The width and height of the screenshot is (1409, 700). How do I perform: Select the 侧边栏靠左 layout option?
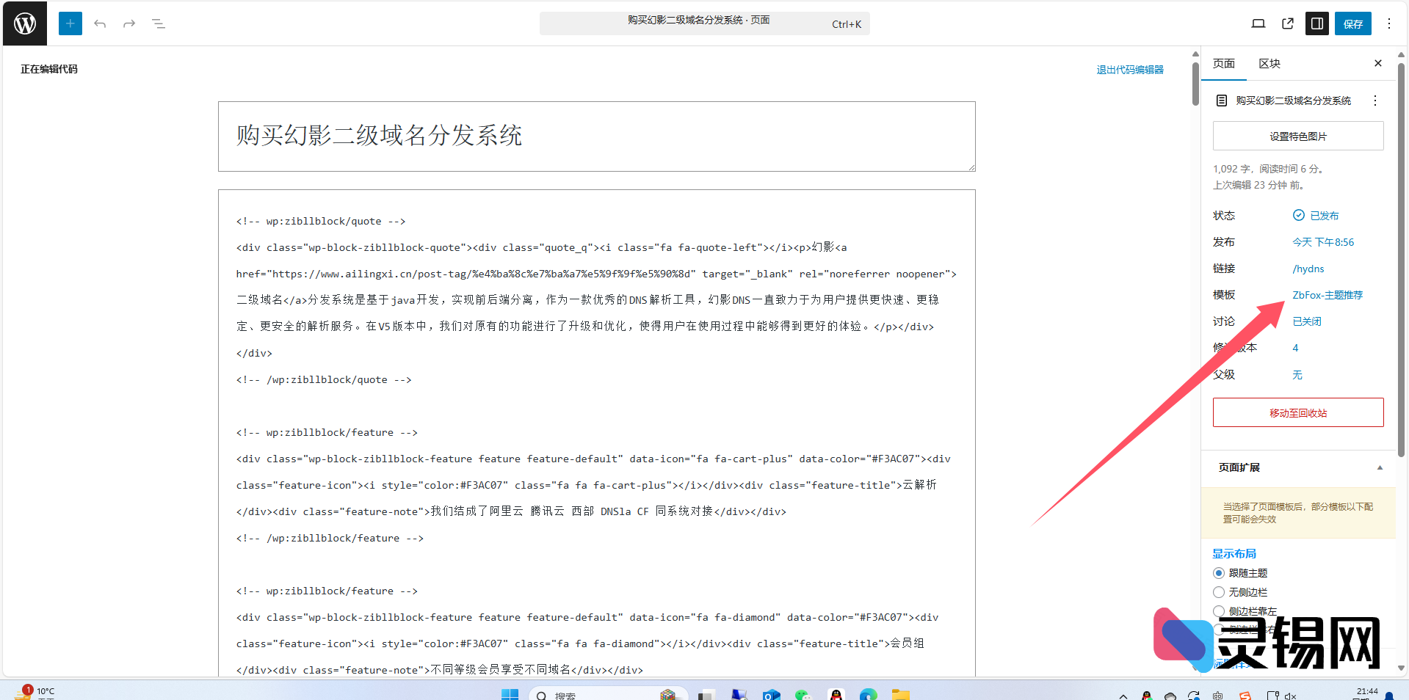[1219, 611]
